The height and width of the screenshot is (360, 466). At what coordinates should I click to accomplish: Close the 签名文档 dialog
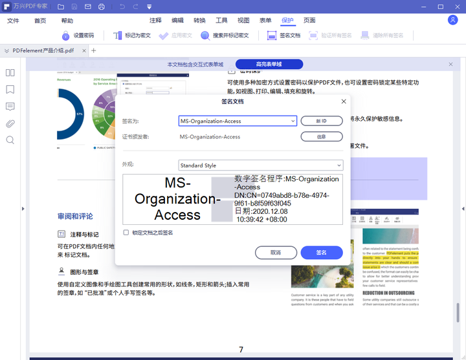(x=344, y=101)
